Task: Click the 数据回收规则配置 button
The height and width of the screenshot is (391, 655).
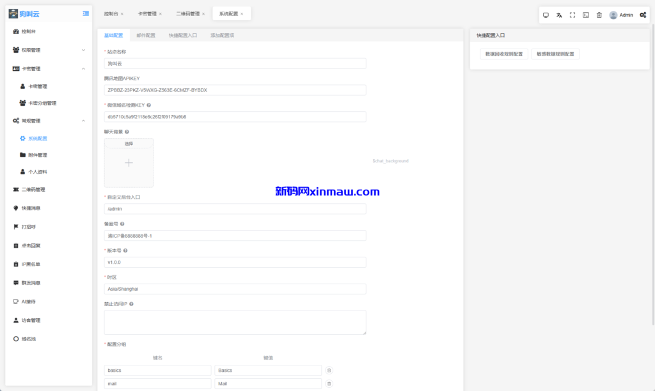Action: pos(504,54)
